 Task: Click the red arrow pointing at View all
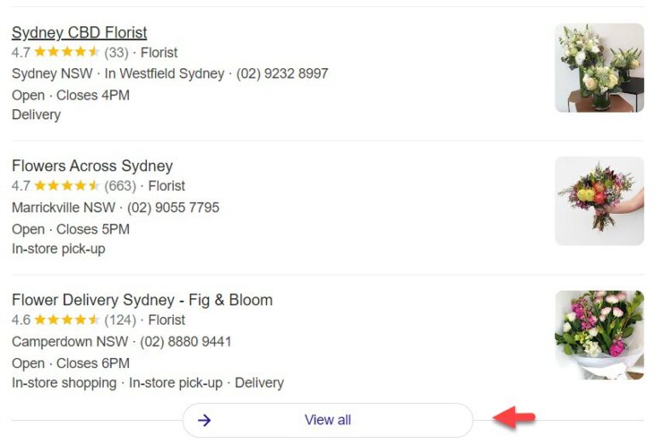tap(514, 418)
